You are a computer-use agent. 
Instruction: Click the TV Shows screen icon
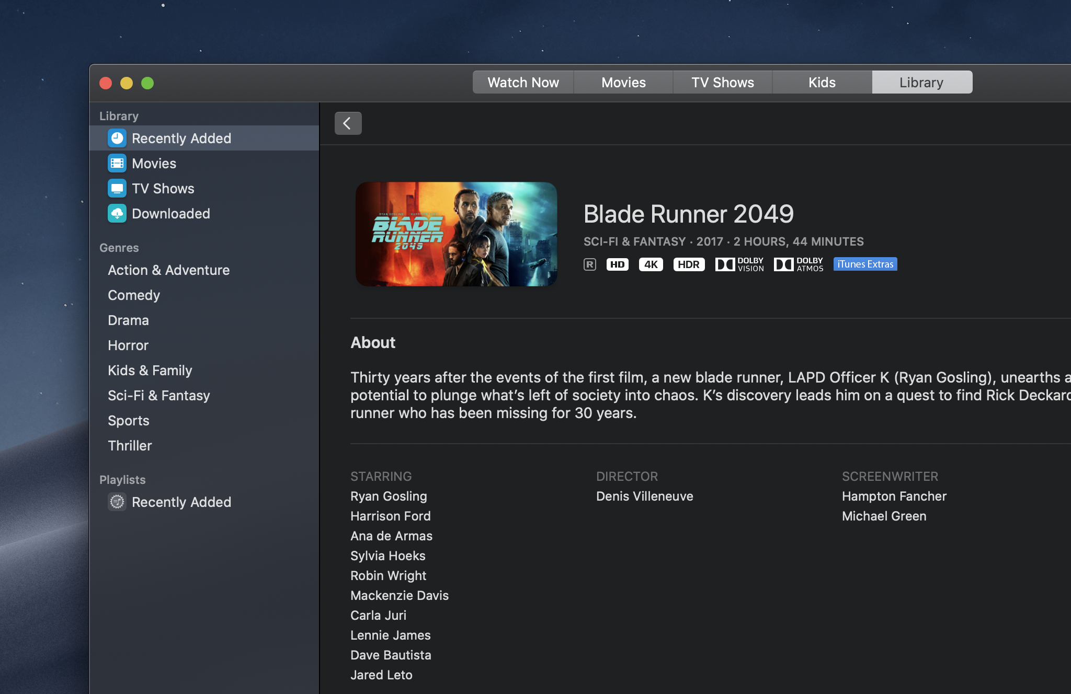117,188
